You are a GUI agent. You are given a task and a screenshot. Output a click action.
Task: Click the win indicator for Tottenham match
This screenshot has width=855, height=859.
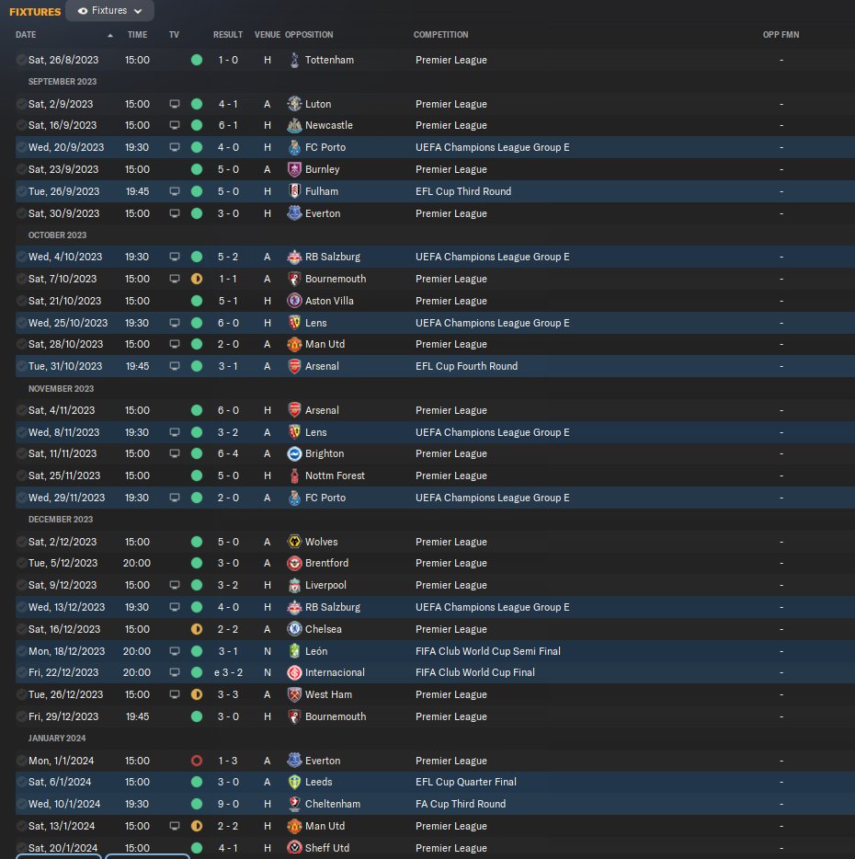click(x=197, y=60)
